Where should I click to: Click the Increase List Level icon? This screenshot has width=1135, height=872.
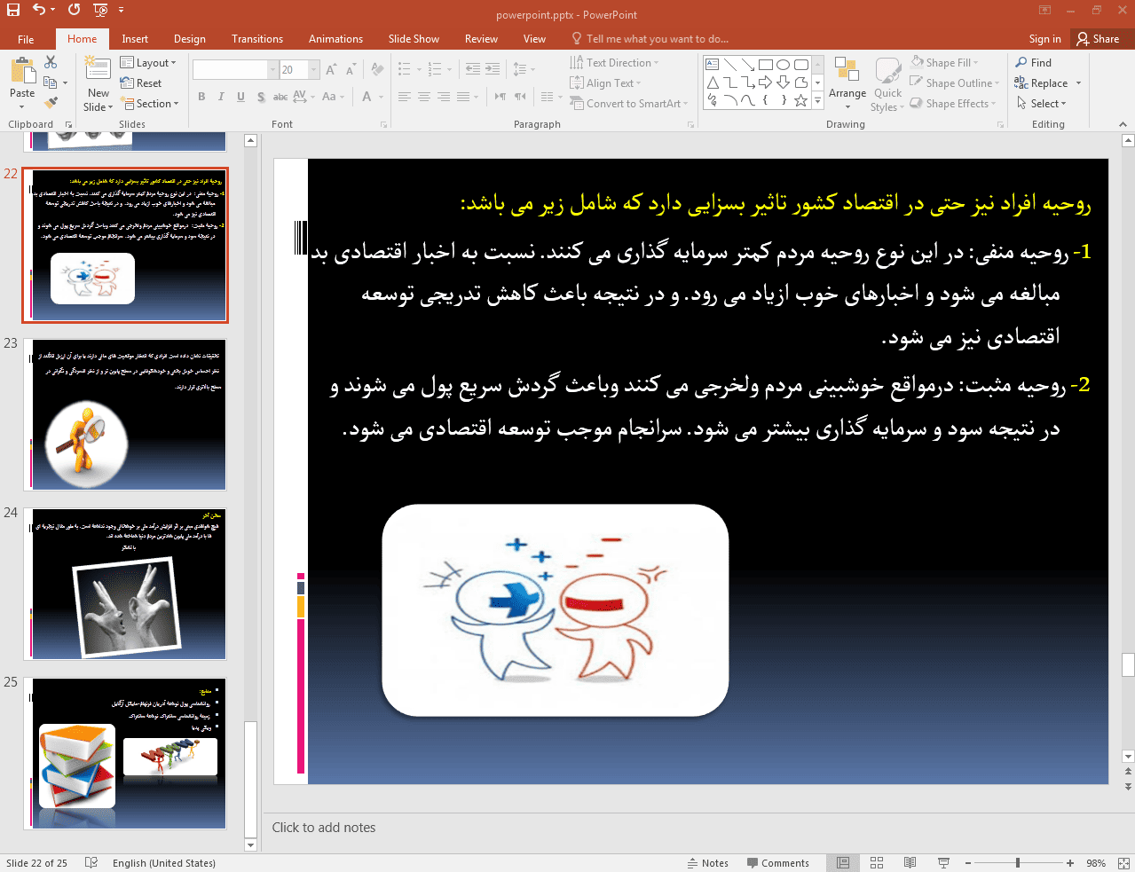[x=493, y=69]
